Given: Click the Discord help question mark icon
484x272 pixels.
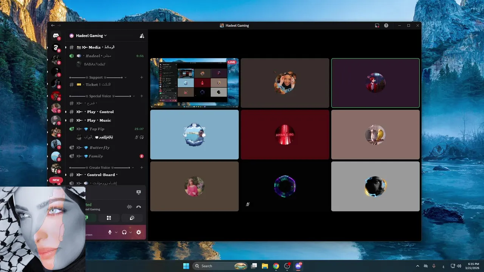Looking at the screenshot, I should click(386, 25).
